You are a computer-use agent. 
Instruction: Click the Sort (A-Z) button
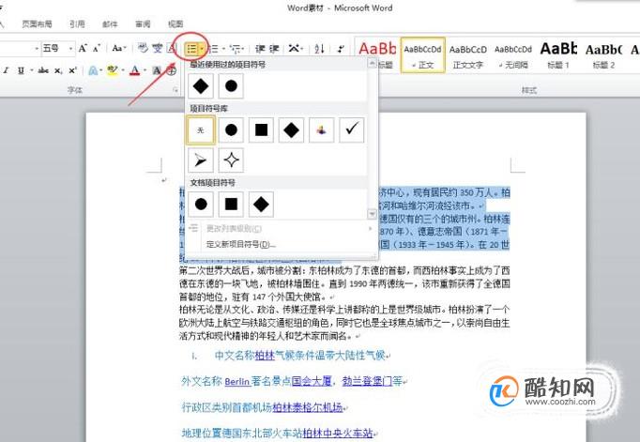tap(320, 49)
